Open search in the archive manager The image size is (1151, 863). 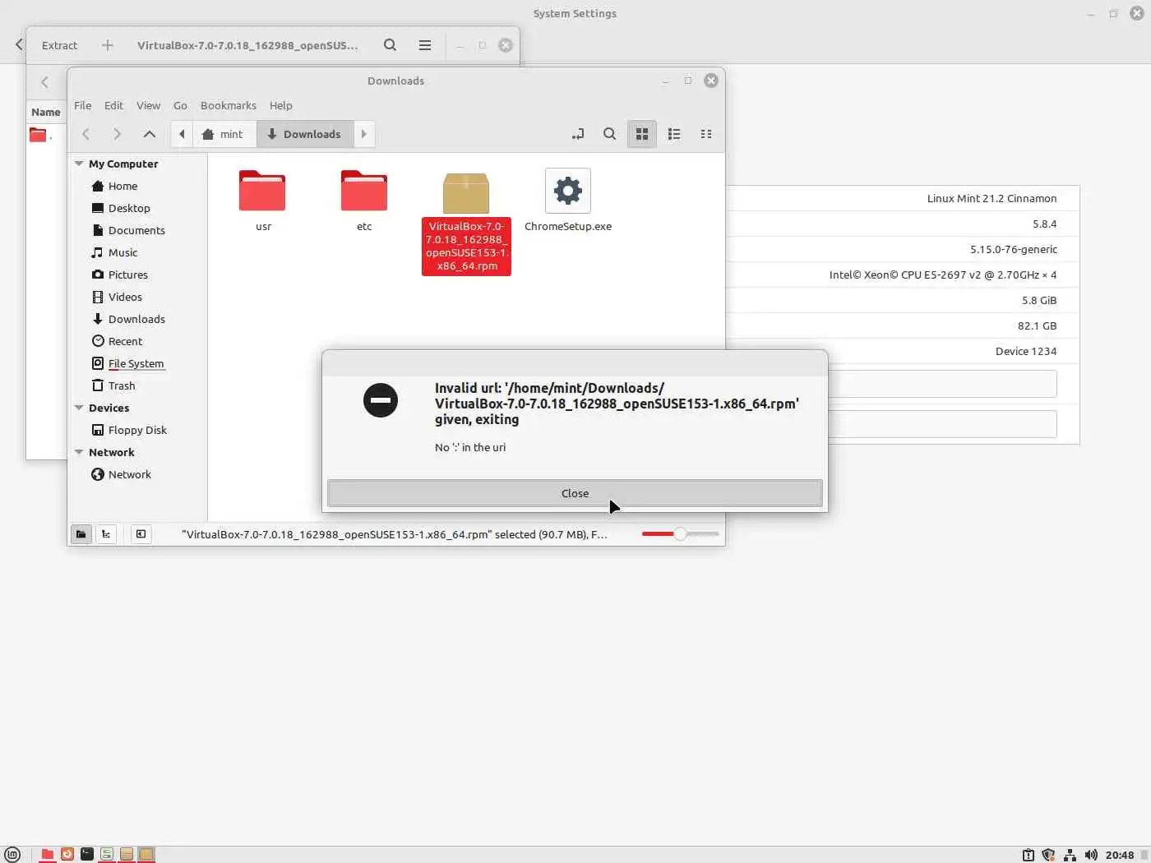(391, 45)
